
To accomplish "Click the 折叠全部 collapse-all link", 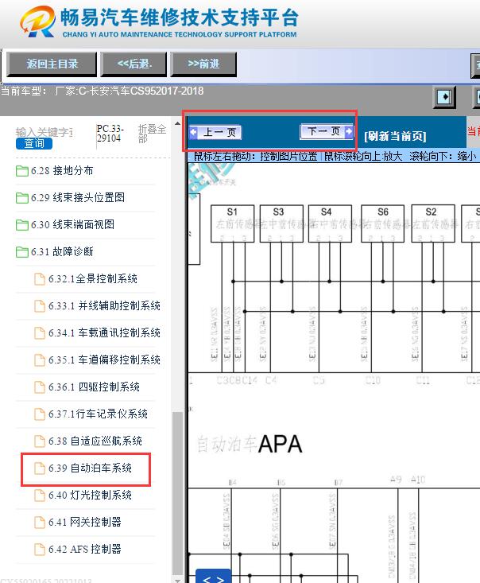I will point(152,134).
